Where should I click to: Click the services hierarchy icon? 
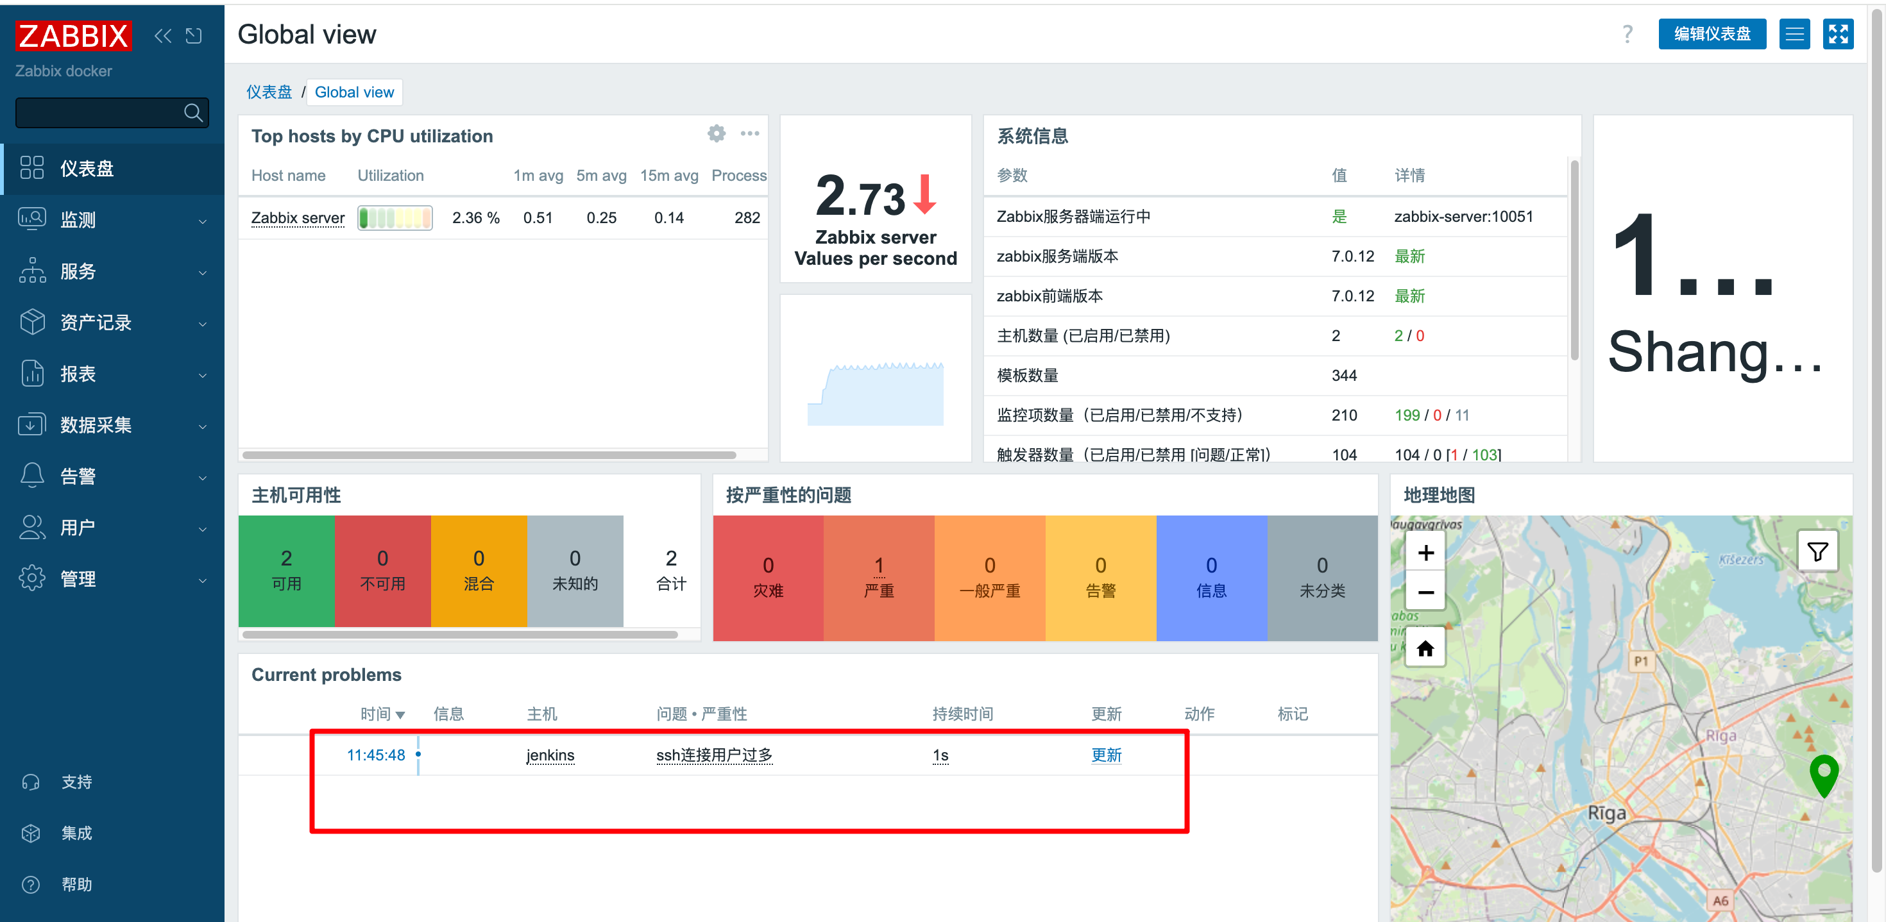tap(32, 270)
